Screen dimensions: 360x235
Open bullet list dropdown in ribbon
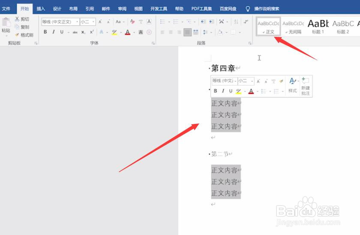point(169,22)
